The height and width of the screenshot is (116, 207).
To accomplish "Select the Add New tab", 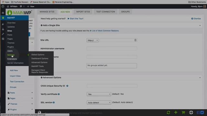I will click(65, 12).
